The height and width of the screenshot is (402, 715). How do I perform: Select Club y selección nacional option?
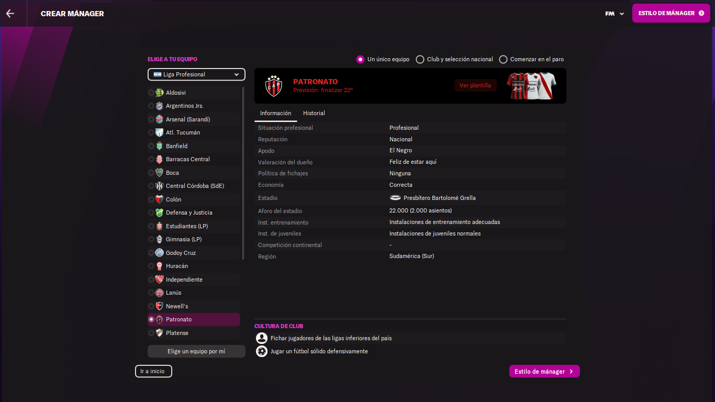click(x=420, y=59)
